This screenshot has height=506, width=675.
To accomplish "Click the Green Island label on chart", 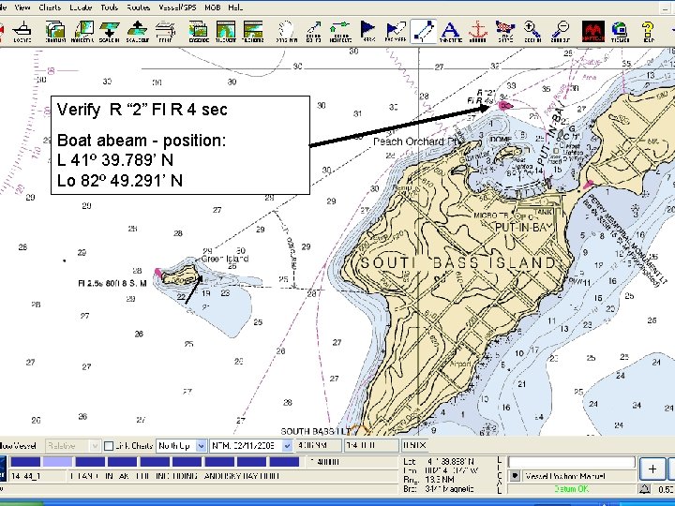I will coord(225,259).
